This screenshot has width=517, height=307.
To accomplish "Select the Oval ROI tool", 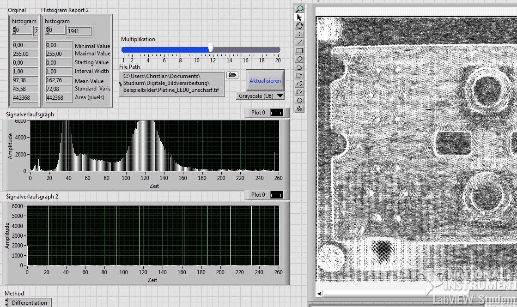I will (299, 100).
